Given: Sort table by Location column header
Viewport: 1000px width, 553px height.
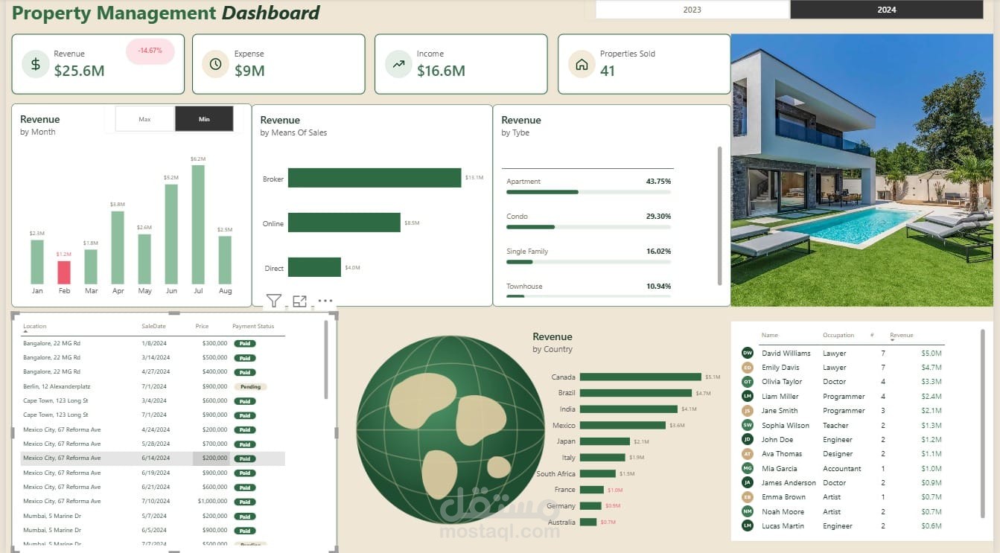Looking at the screenshot, I should pos(34,326).
